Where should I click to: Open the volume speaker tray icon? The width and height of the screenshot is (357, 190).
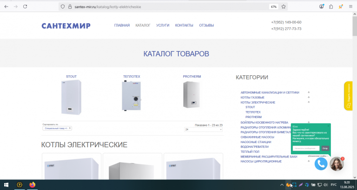(325, 185)
